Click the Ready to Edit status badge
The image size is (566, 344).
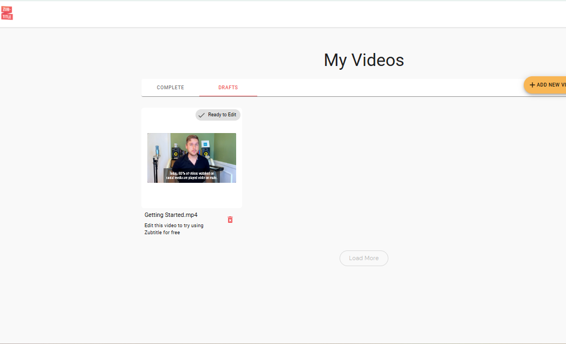coord(218,115)
